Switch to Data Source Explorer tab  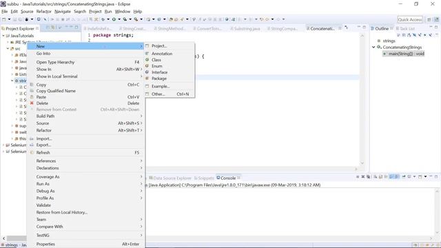(x=170, y=178)
